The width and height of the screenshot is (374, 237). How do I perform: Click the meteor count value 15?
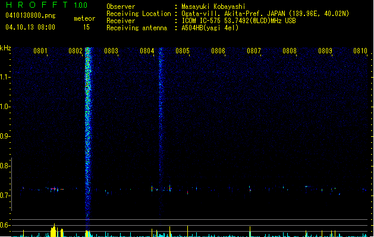click(x=86, y=27)
